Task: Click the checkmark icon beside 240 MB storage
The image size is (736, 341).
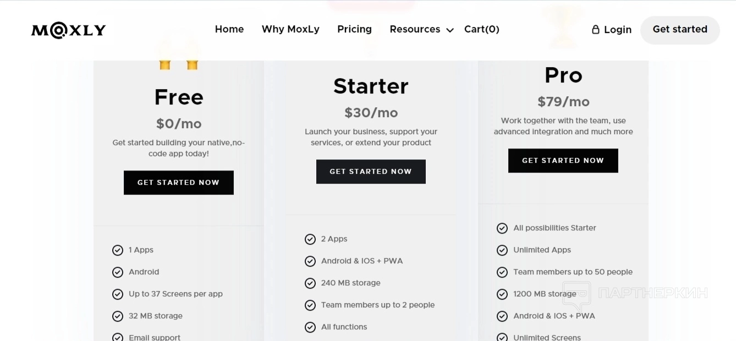Action: tap(310, 283)
